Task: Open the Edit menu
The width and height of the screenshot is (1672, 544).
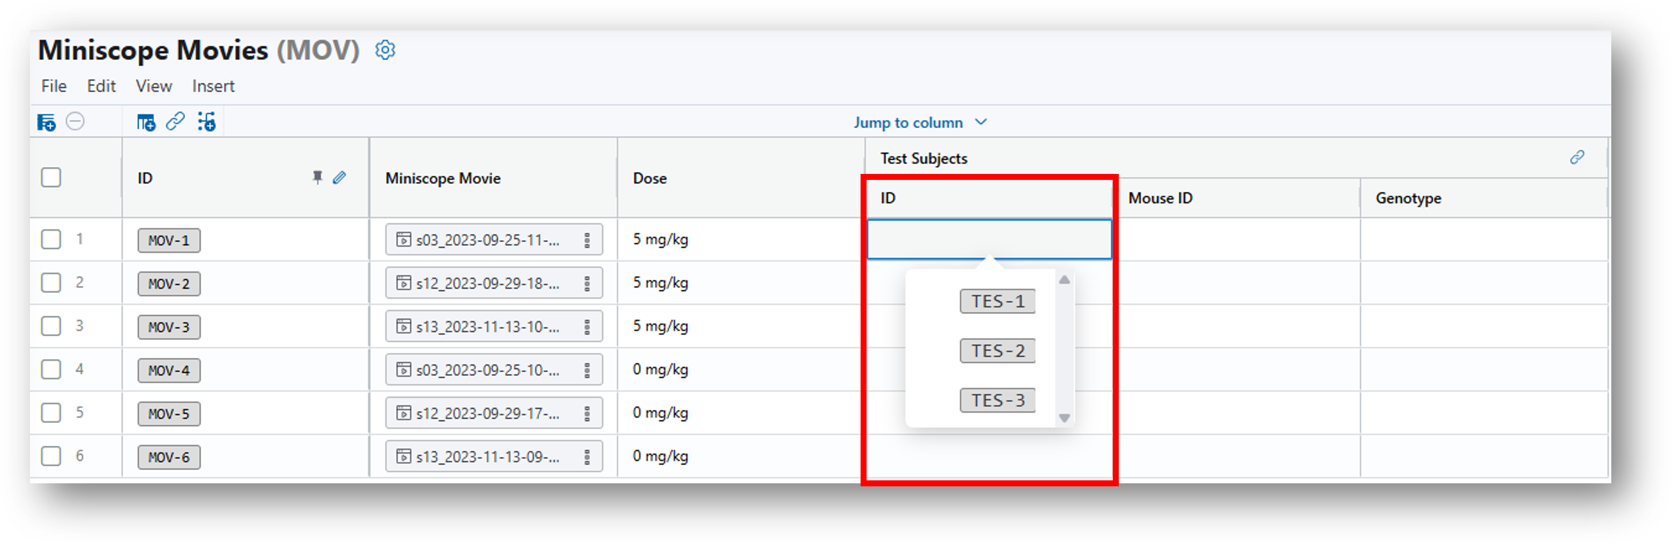Action: 101,86
